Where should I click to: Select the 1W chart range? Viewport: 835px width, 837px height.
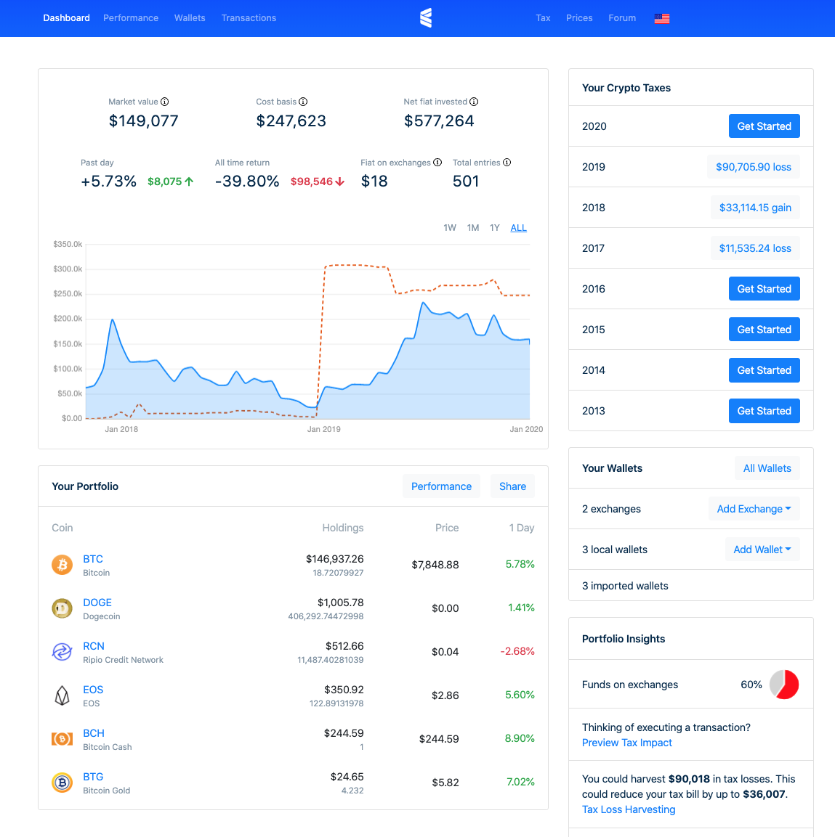[450, 228]
